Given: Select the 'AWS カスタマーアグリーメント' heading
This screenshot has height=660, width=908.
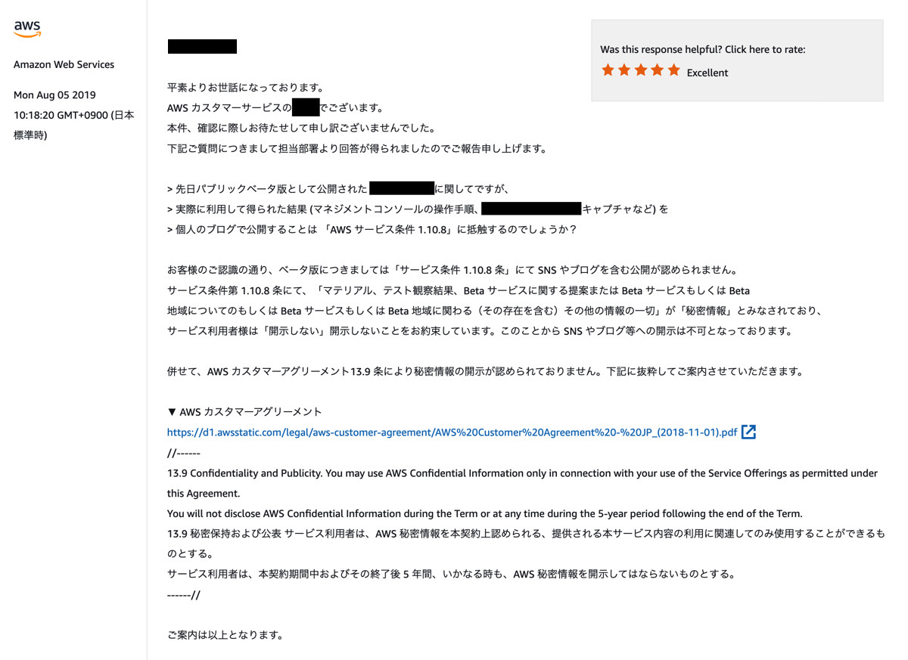Looking at the screenshot, I should pyautogui.click(x=245, y=411).
